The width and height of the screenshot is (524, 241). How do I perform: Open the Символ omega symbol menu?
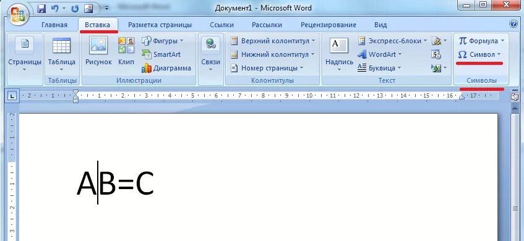(479, 54)
